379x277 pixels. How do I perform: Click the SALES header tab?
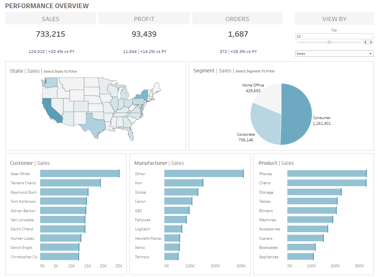click(x=51, y=18)
